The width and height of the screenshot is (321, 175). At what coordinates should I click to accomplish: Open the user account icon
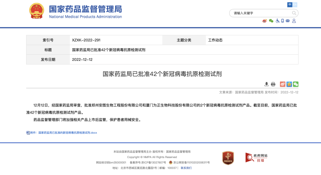coord(294,21)
